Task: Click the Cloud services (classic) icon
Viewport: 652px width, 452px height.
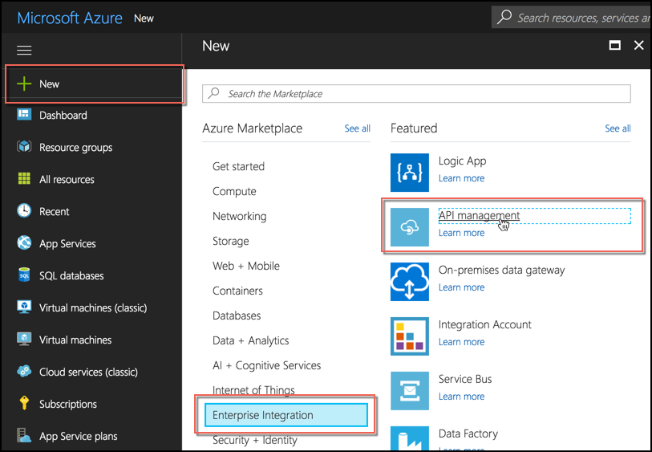Action: point(24,371)
